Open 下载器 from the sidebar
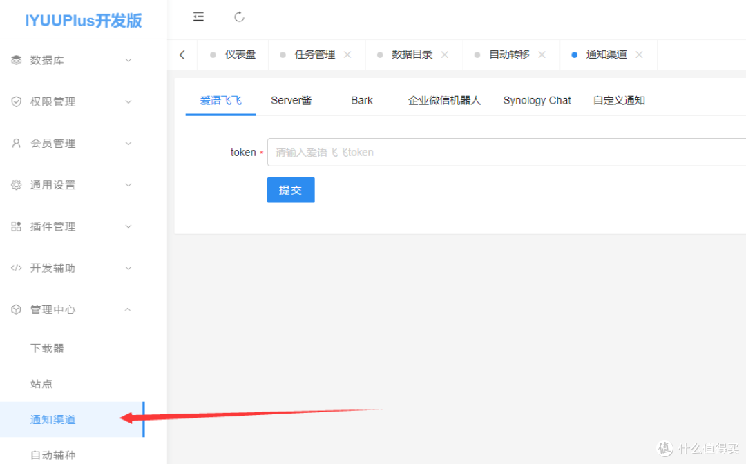Screen dimensions: 746x464 [x=47, y=348]
